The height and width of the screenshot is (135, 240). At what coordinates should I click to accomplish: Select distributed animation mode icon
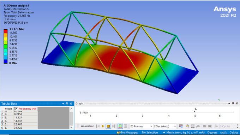pyautogui.click(x=120, y=126)
